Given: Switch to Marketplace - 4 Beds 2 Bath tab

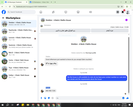Looking at the screenshot, I should (x=41, y=2).
